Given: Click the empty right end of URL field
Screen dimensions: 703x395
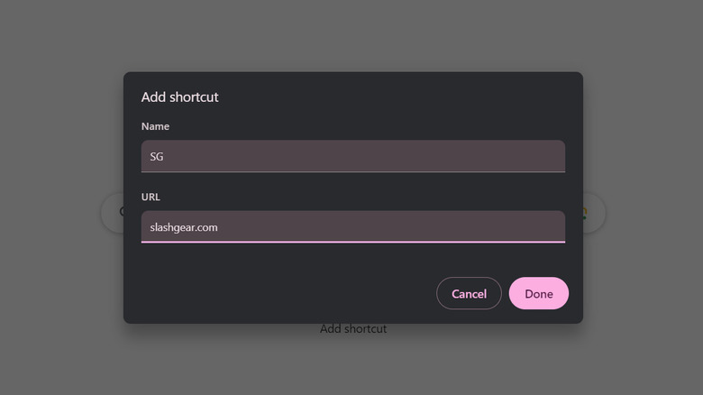Looking at the screenshot, I should coord(532,226).
